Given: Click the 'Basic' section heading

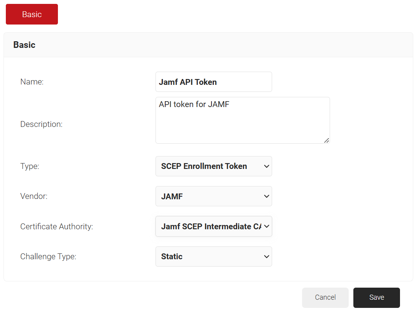Looking at the screenshot, I should pos(24,45).
